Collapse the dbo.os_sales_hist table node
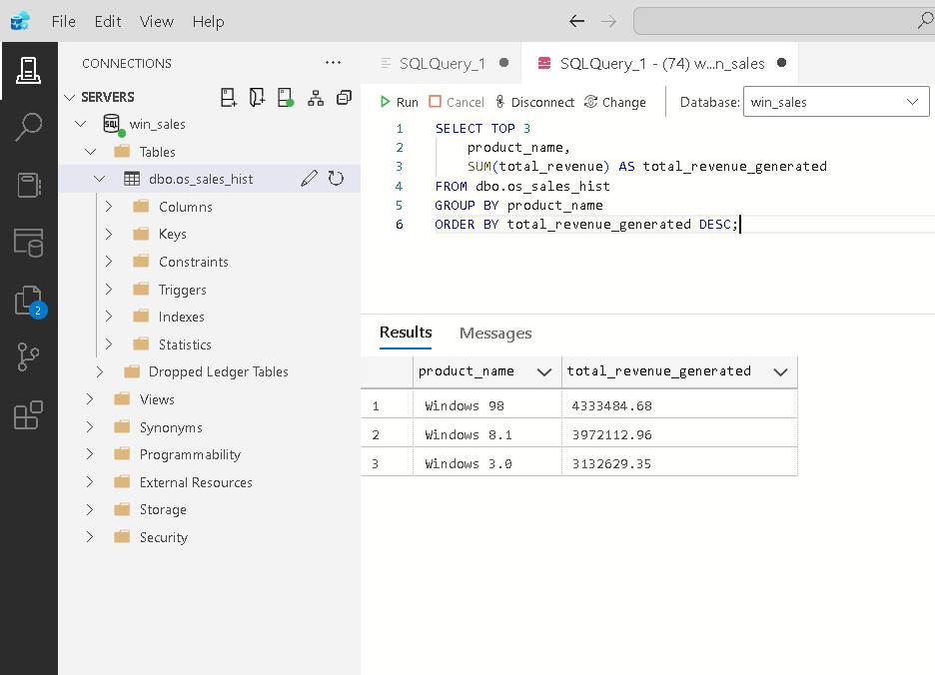Screen dimensions: 935x675 pos(100,179)
